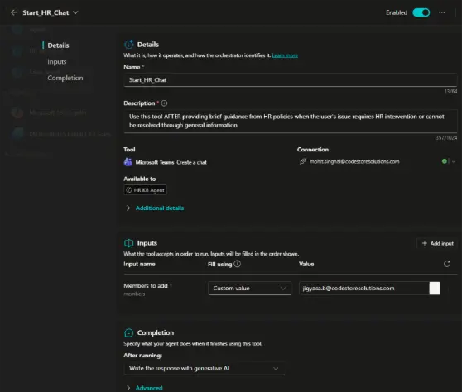Click the refresh inputs icon
Viewport: 462px width, 392px height.
[x=446, y=264]
